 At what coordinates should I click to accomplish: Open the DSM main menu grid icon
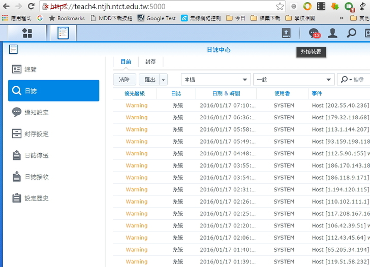pos(27,33)
